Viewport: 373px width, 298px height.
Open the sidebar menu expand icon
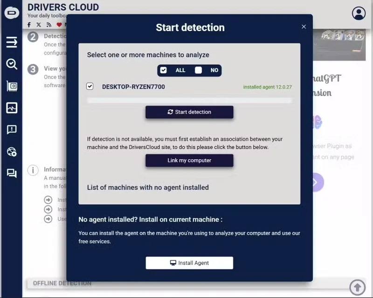point(12,42)
